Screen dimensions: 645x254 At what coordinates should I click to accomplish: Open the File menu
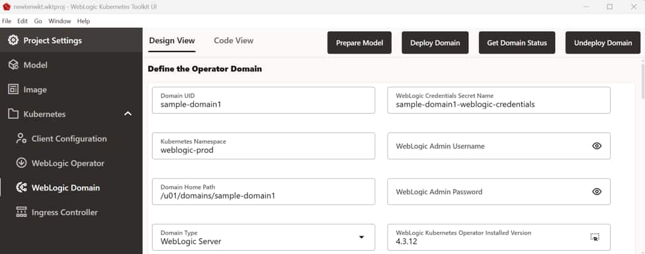pyautogui.click(x=7, y=21)
